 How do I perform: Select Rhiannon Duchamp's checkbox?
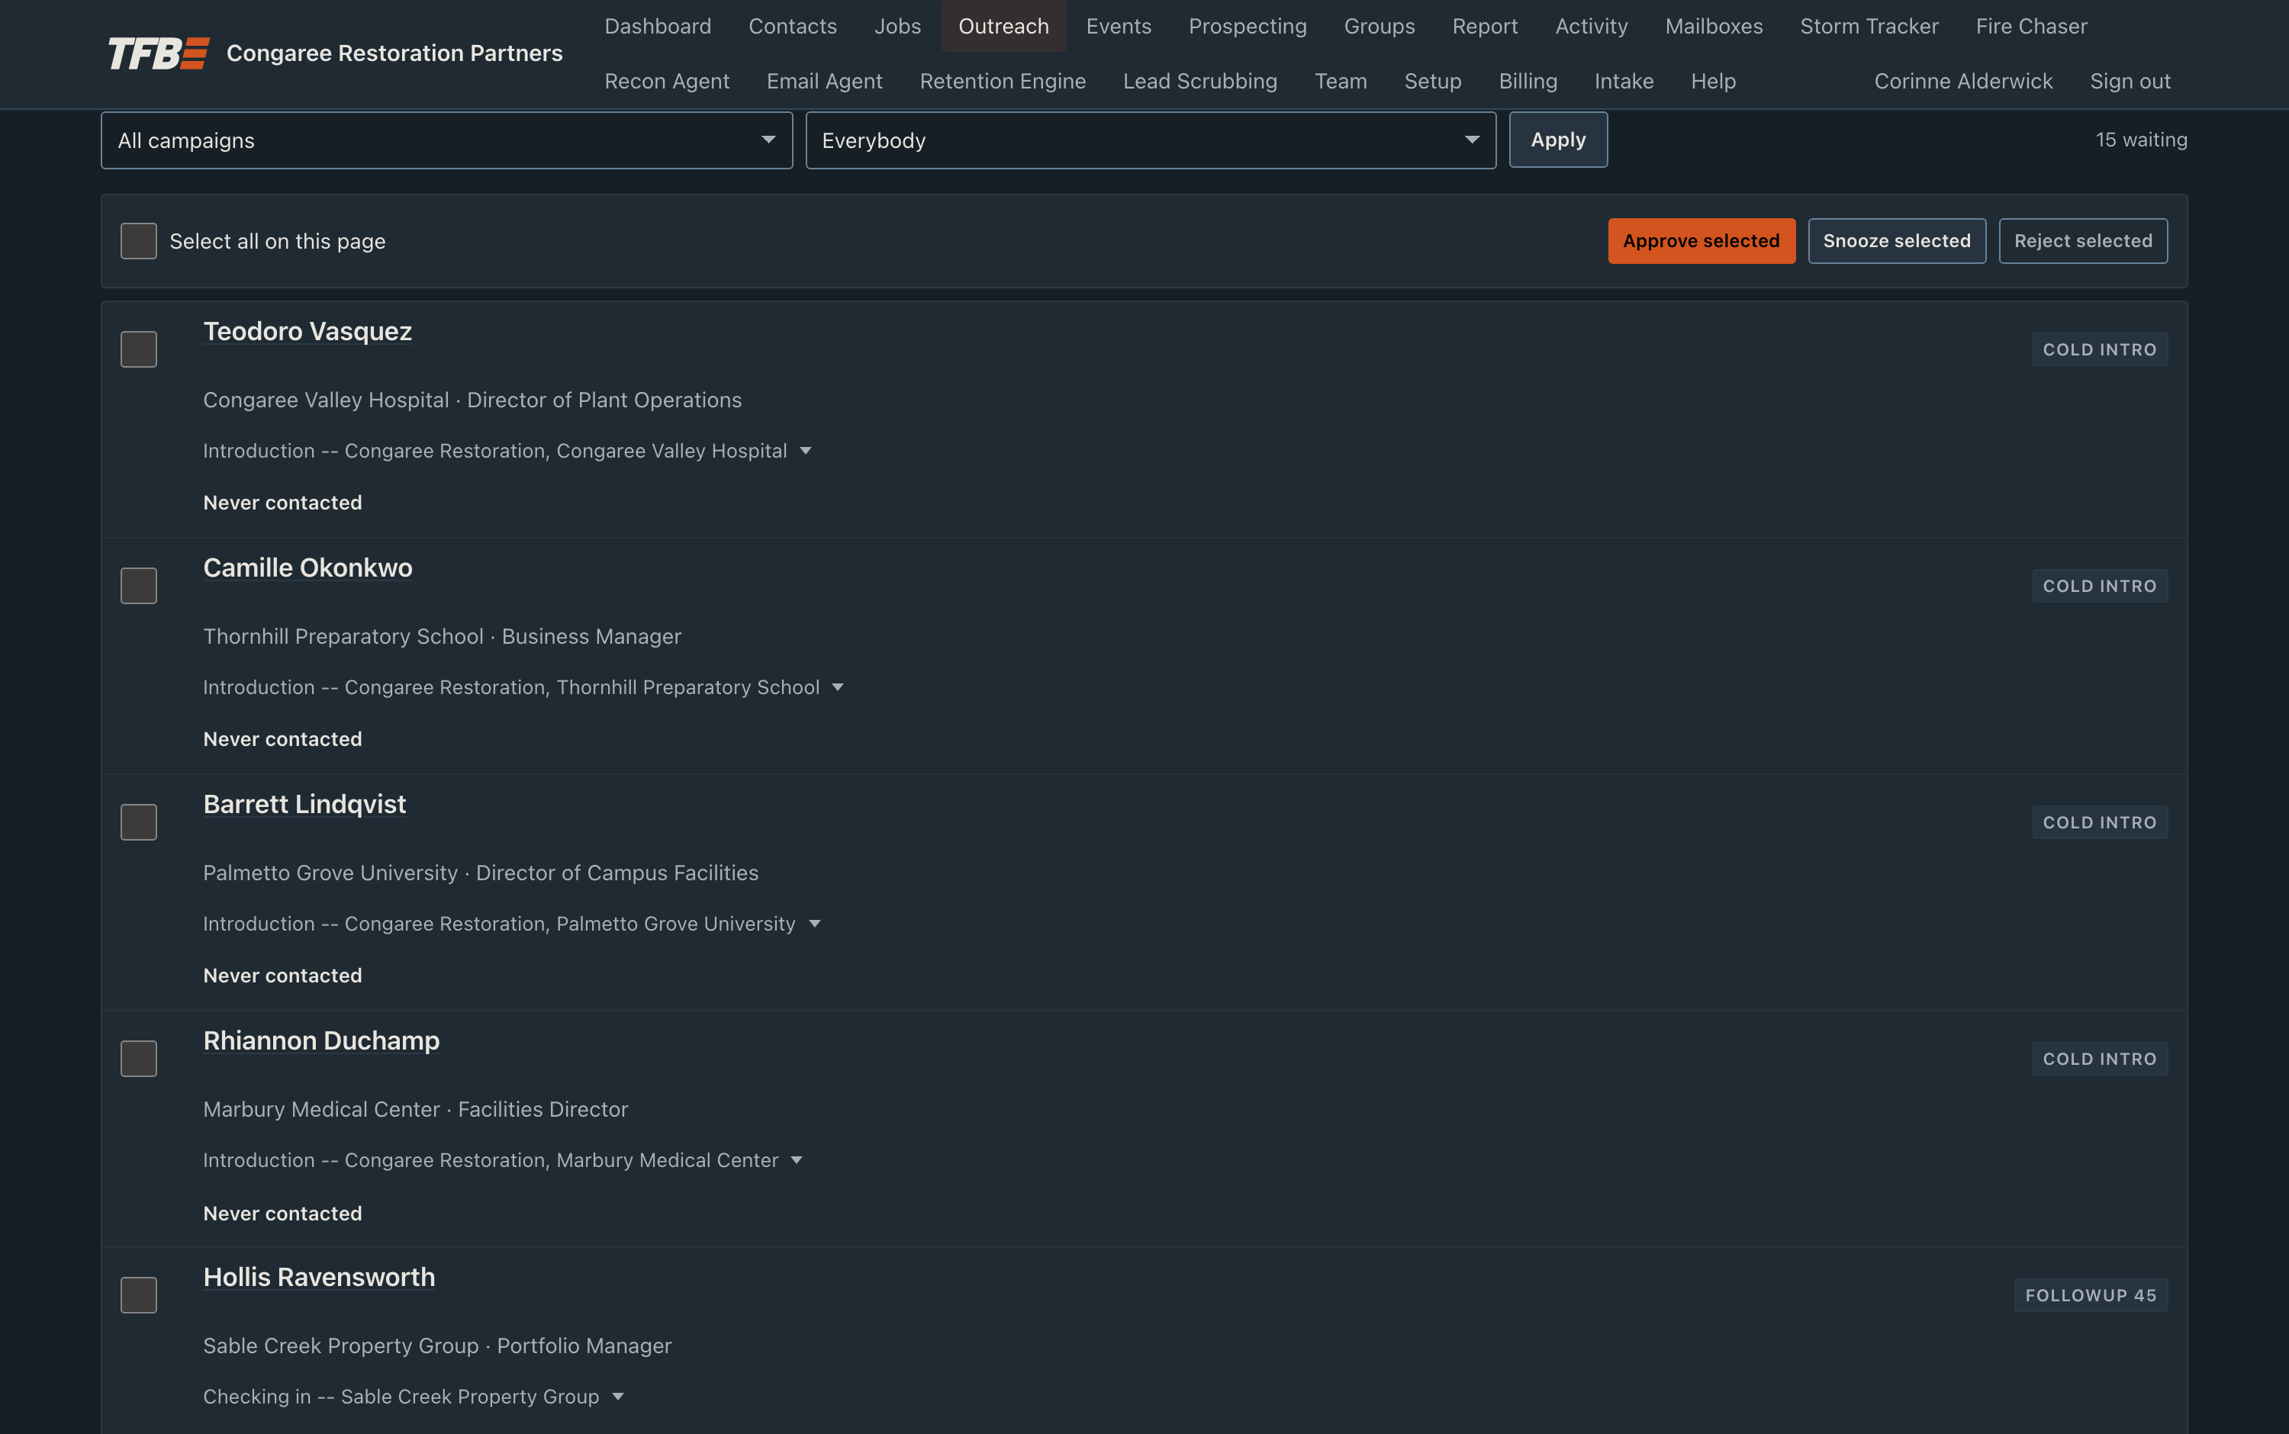(x=139, y=1059)
